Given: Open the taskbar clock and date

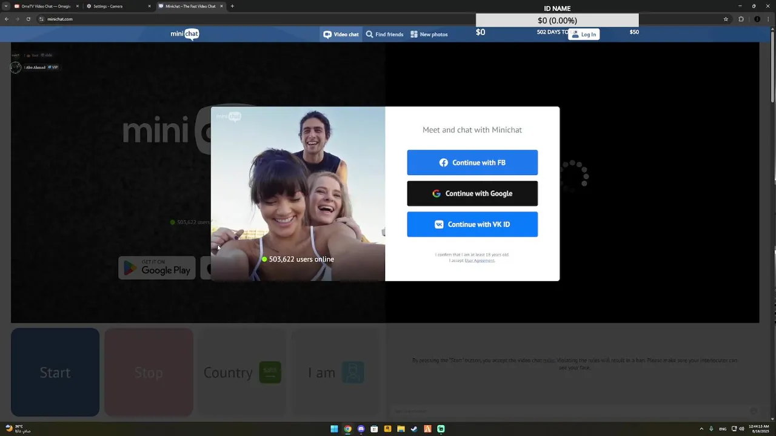Looking at the screenshot, I should pyautogui.click(x=759, y=429).
